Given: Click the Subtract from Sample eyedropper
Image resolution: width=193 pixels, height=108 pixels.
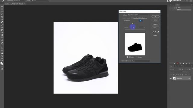Looking at the screenshot, I should [158, 32].
